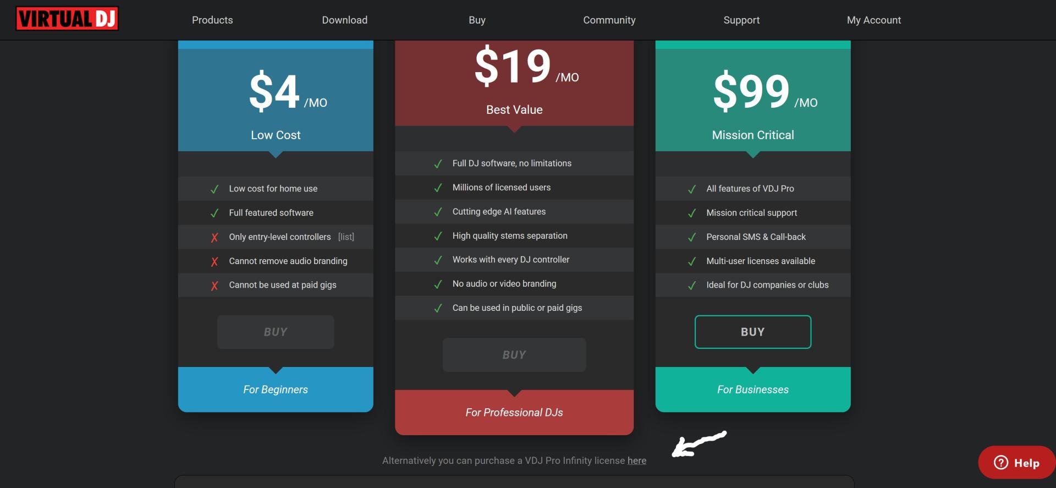
Task: Click the checkmark beside High quality stems separation
Action: pyautogui.click(x=438, y=236)
